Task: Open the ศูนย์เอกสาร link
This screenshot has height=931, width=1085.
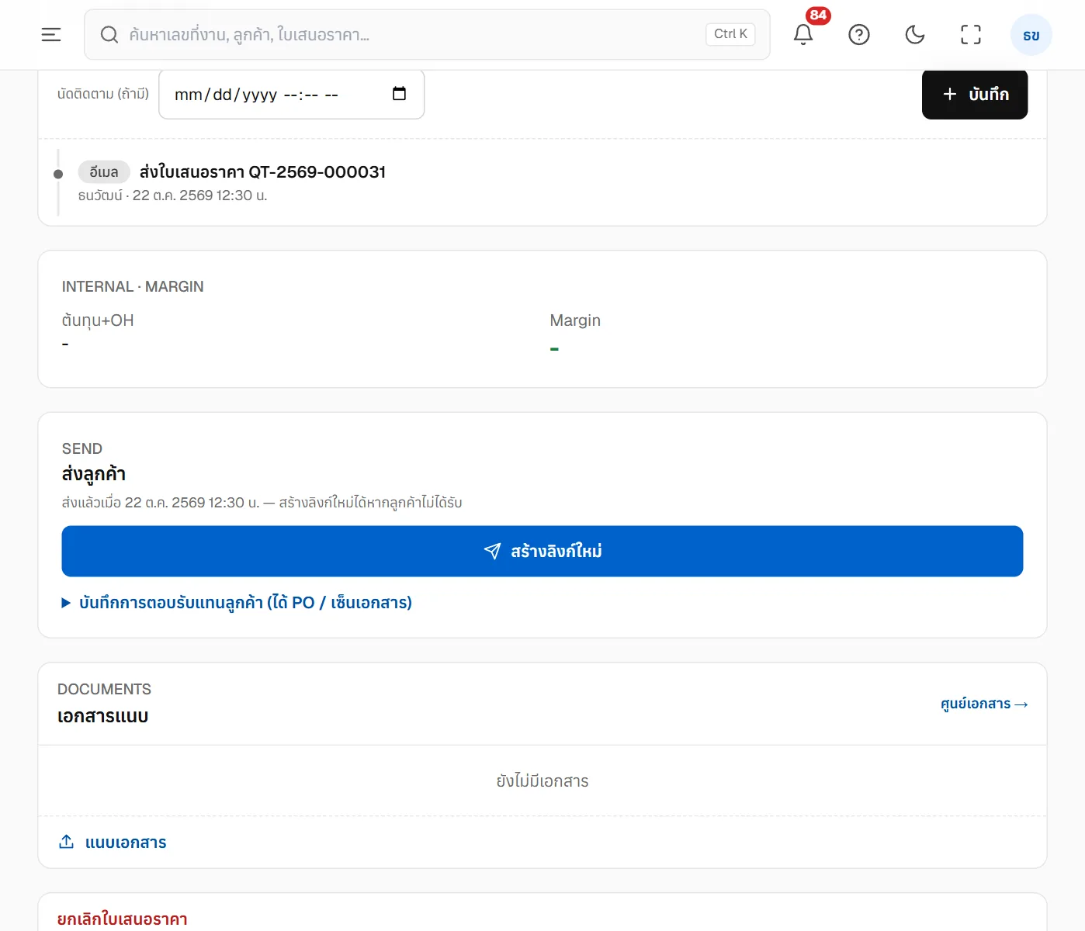Action: [984, 704]
